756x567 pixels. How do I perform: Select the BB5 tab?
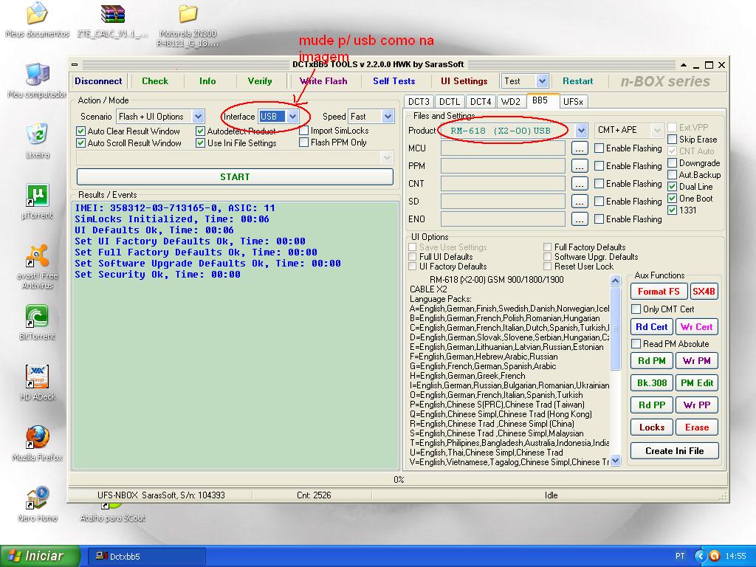click(x=543, y=100)
